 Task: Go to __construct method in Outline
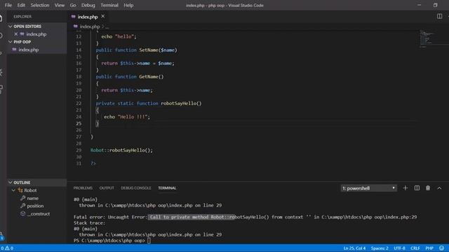pos(39,213)
